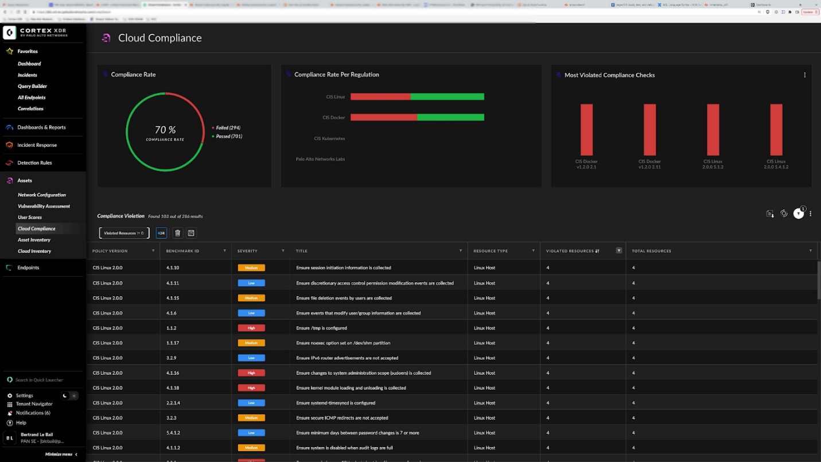Refresh the Compliance Violation results
821x462 pixels.
coord(784,213)
